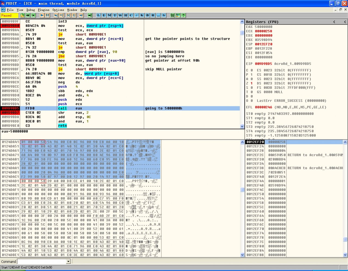348x271 pixels.
Task: Click left arrow in Registers header
Action: point(334,22)
